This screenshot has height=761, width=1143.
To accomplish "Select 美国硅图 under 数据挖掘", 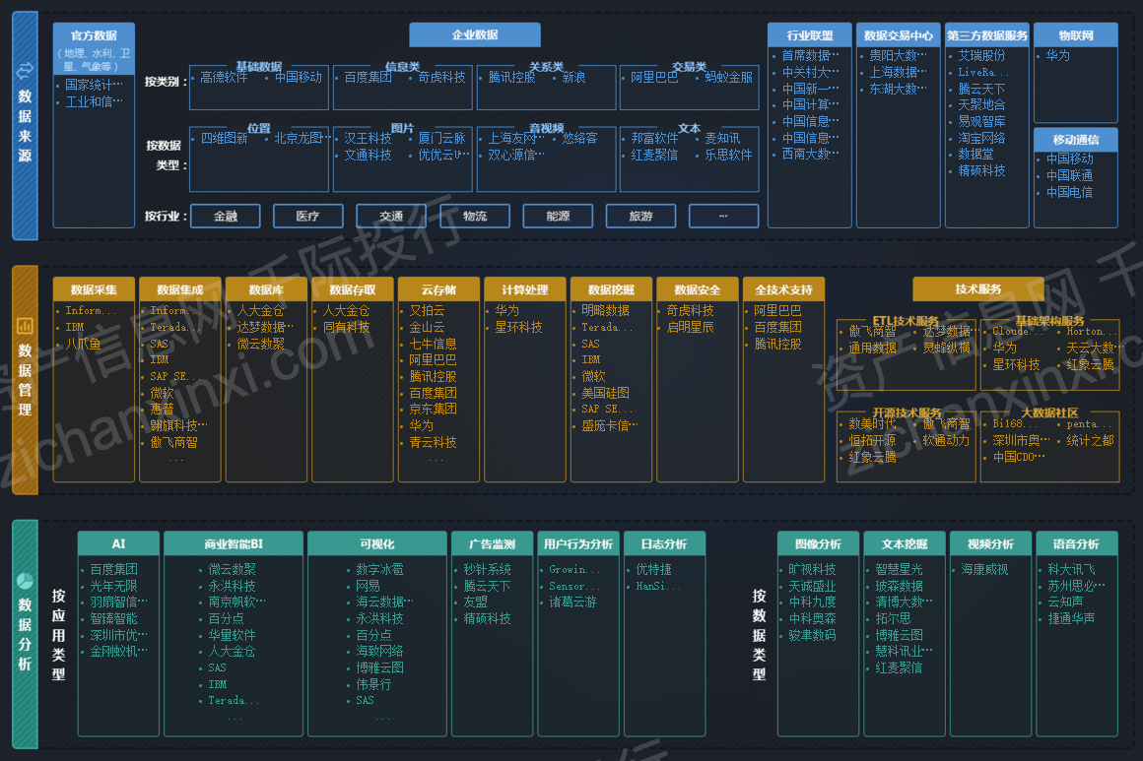I will (x=605, y=393).
